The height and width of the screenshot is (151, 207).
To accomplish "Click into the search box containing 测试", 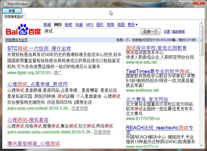I will tap(91, 32).
